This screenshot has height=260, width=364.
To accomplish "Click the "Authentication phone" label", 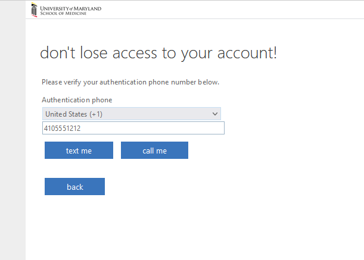I will [77, 100].
